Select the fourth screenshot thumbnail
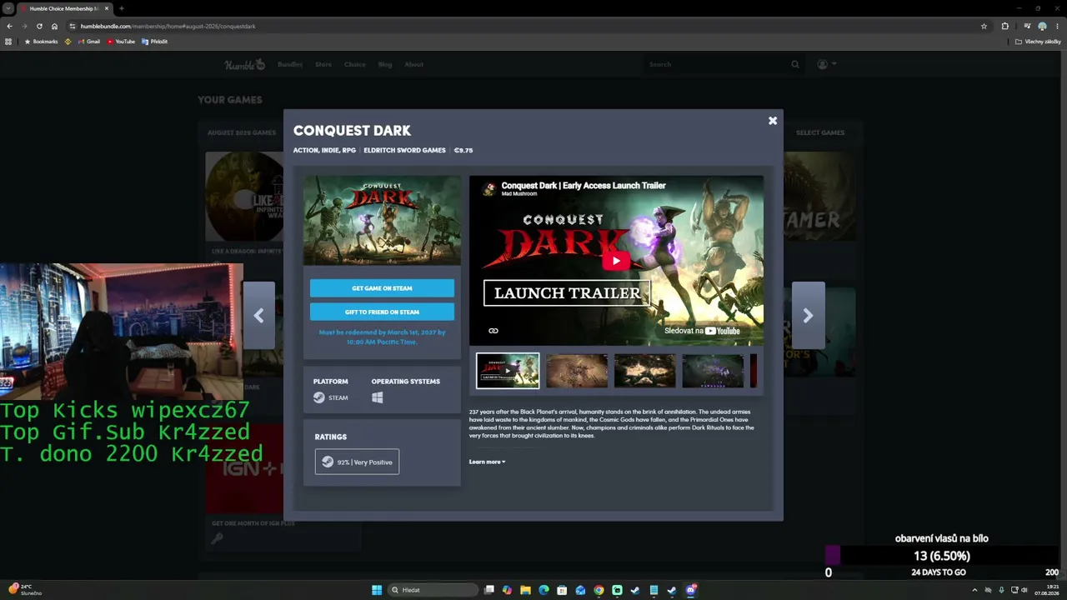 point(713,371)
